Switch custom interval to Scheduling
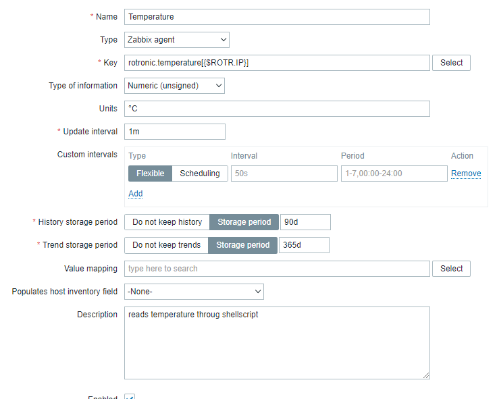Image resolution: width=497 pixels, height=399 pixels. [x=200, y=174]
